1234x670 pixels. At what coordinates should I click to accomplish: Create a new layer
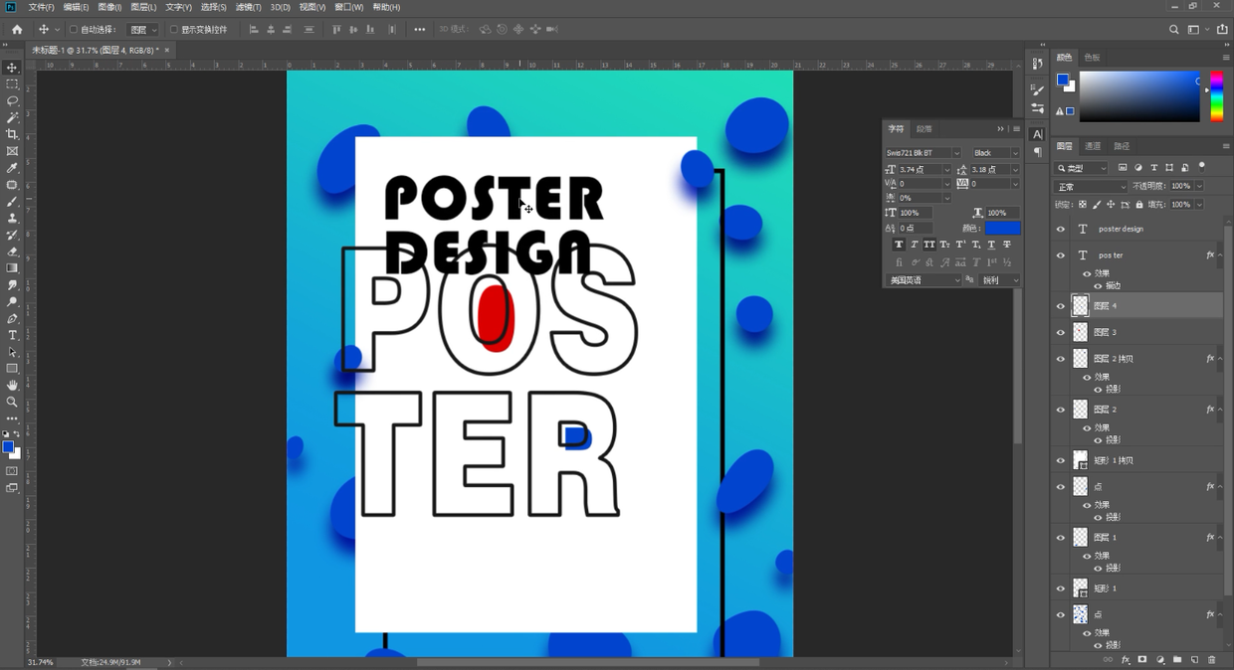pos(1194,660)
